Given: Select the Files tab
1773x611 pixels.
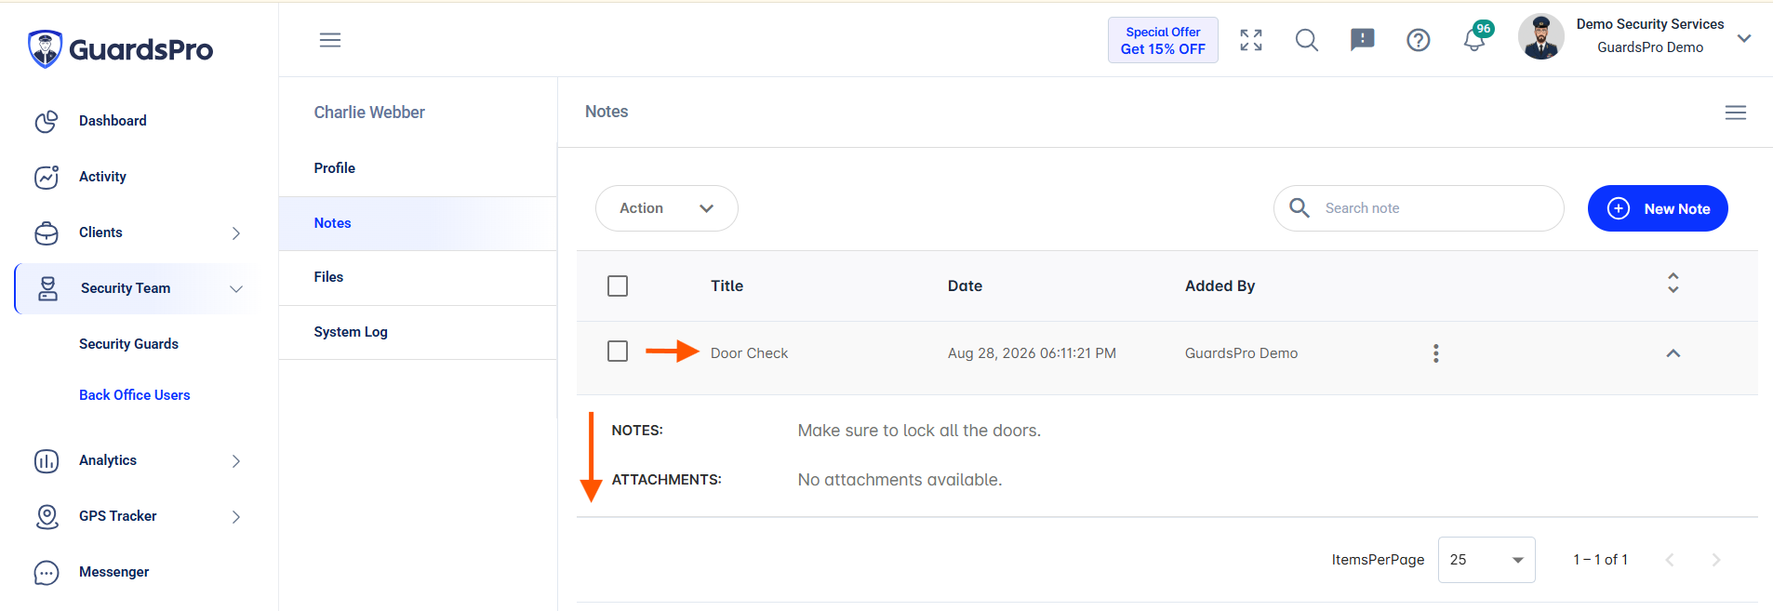Looking at the screenshot, I should coord(418,277).
